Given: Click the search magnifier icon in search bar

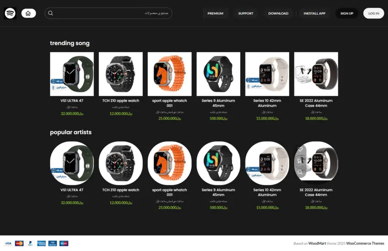Looking at the screenshot, I should point(51,13).
